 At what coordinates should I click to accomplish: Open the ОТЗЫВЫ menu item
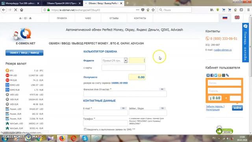[x=114, y=18]
